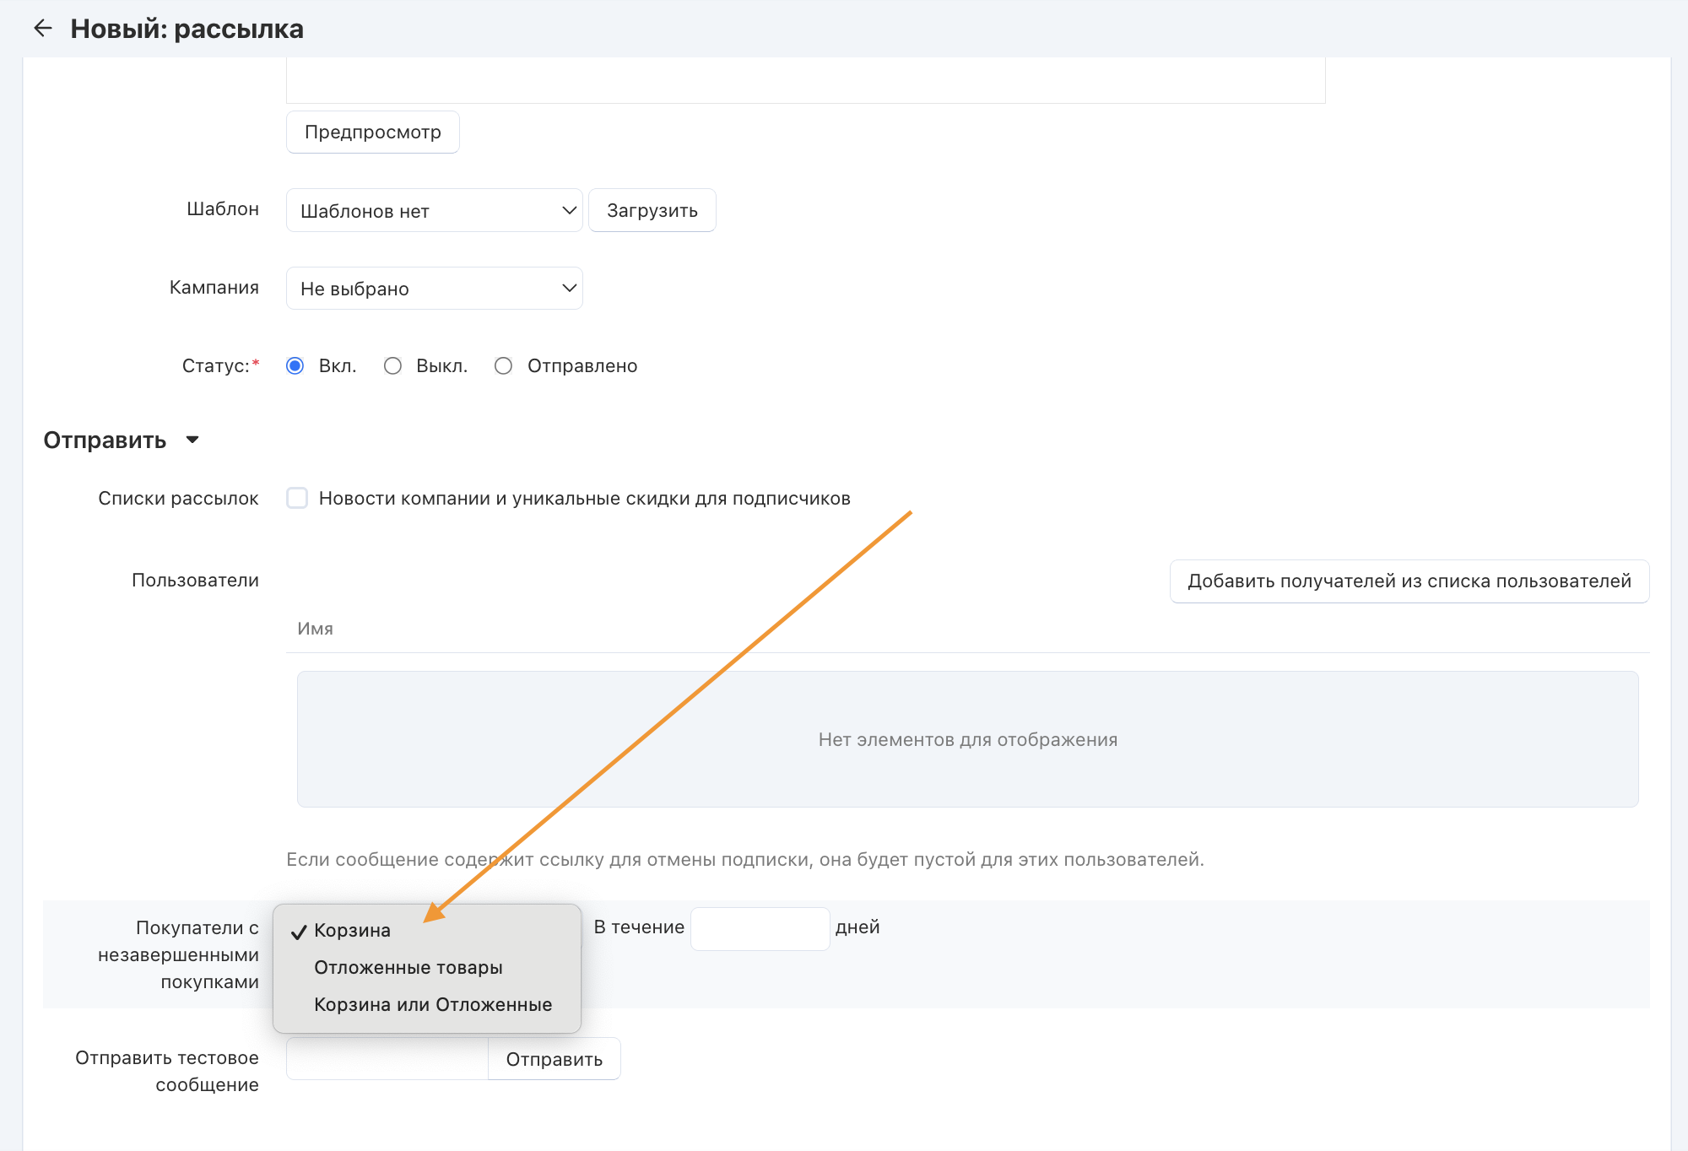Click the back arrow icon
1688x1151 pixels.
[42, 29]
